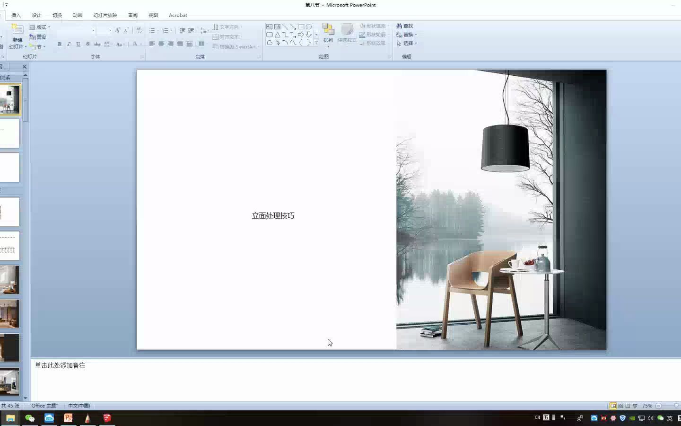This screenshot has width=681, height=426.
Task: Click the decrease indent icon
Action: [182, 30]
